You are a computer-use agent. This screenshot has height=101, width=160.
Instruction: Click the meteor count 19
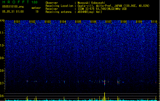point(37,12)
